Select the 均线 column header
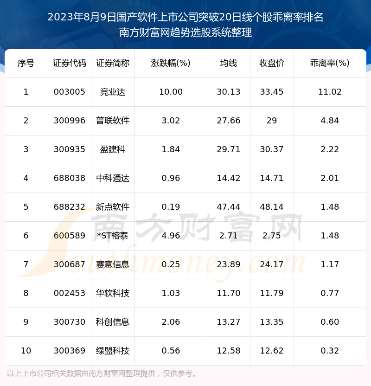 coord(229,63)
